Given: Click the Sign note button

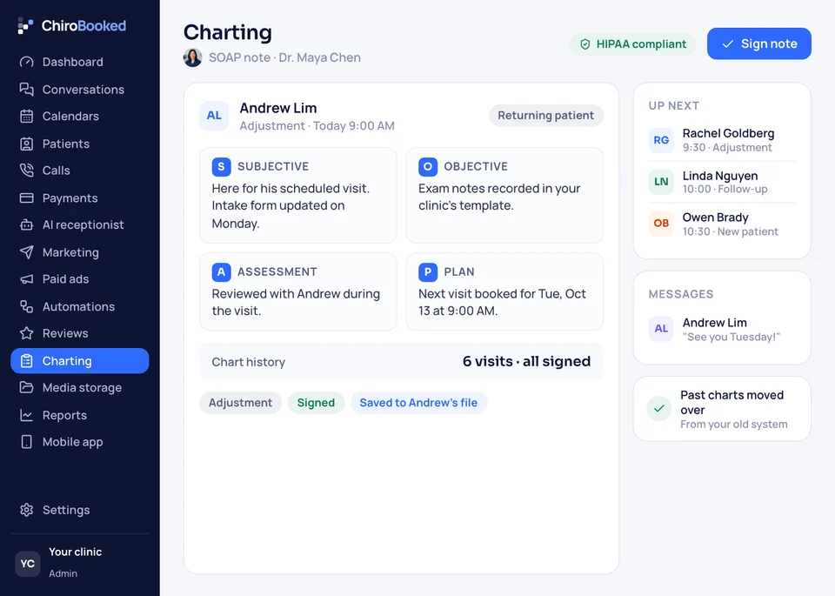Looking at the screenshot, I should (x=758, y=44).
